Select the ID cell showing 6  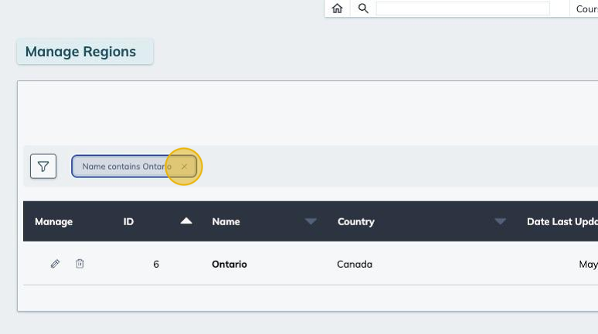[156, 264]
